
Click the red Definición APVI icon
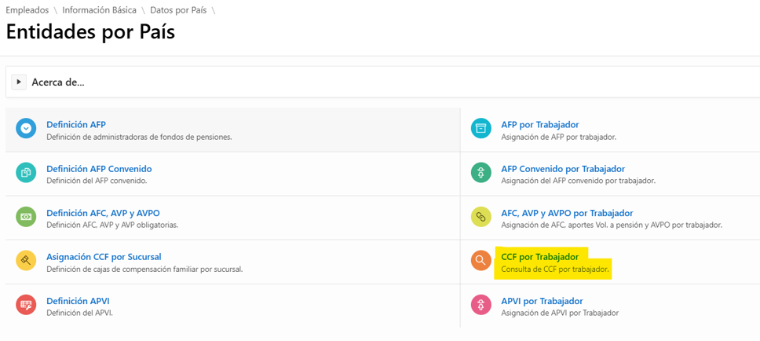[26, 305]
